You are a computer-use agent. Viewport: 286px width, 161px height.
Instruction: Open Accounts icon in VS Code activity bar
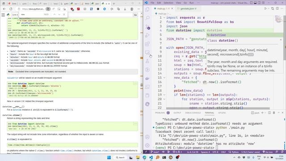(x=147, y=137)
